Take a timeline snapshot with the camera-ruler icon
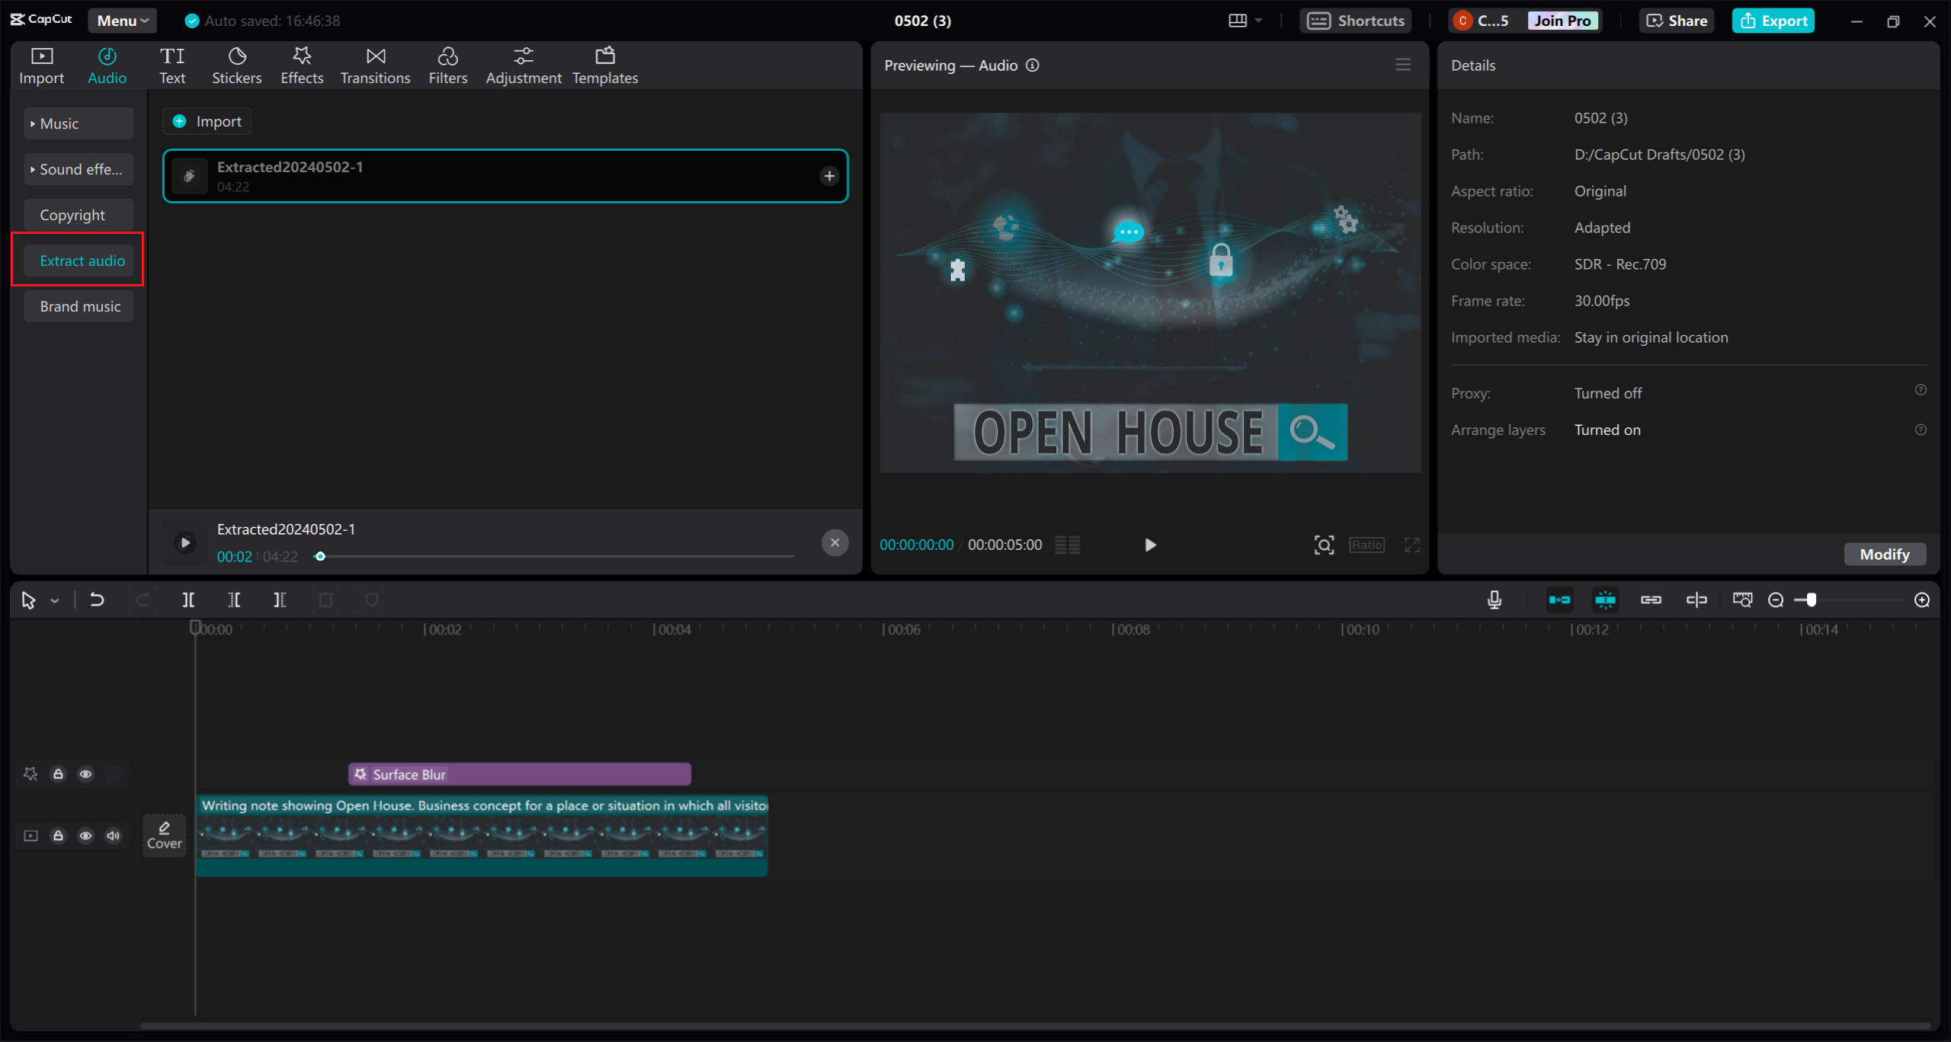 tap(1741, 600)
